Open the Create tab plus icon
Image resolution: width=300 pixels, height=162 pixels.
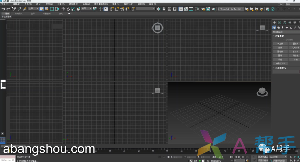pos(274,22)
